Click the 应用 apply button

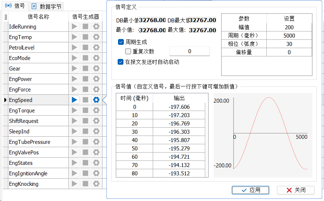point(251,190)
